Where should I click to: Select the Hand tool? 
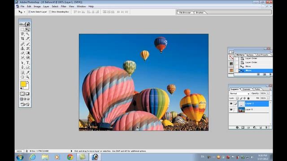click(22, 77)
